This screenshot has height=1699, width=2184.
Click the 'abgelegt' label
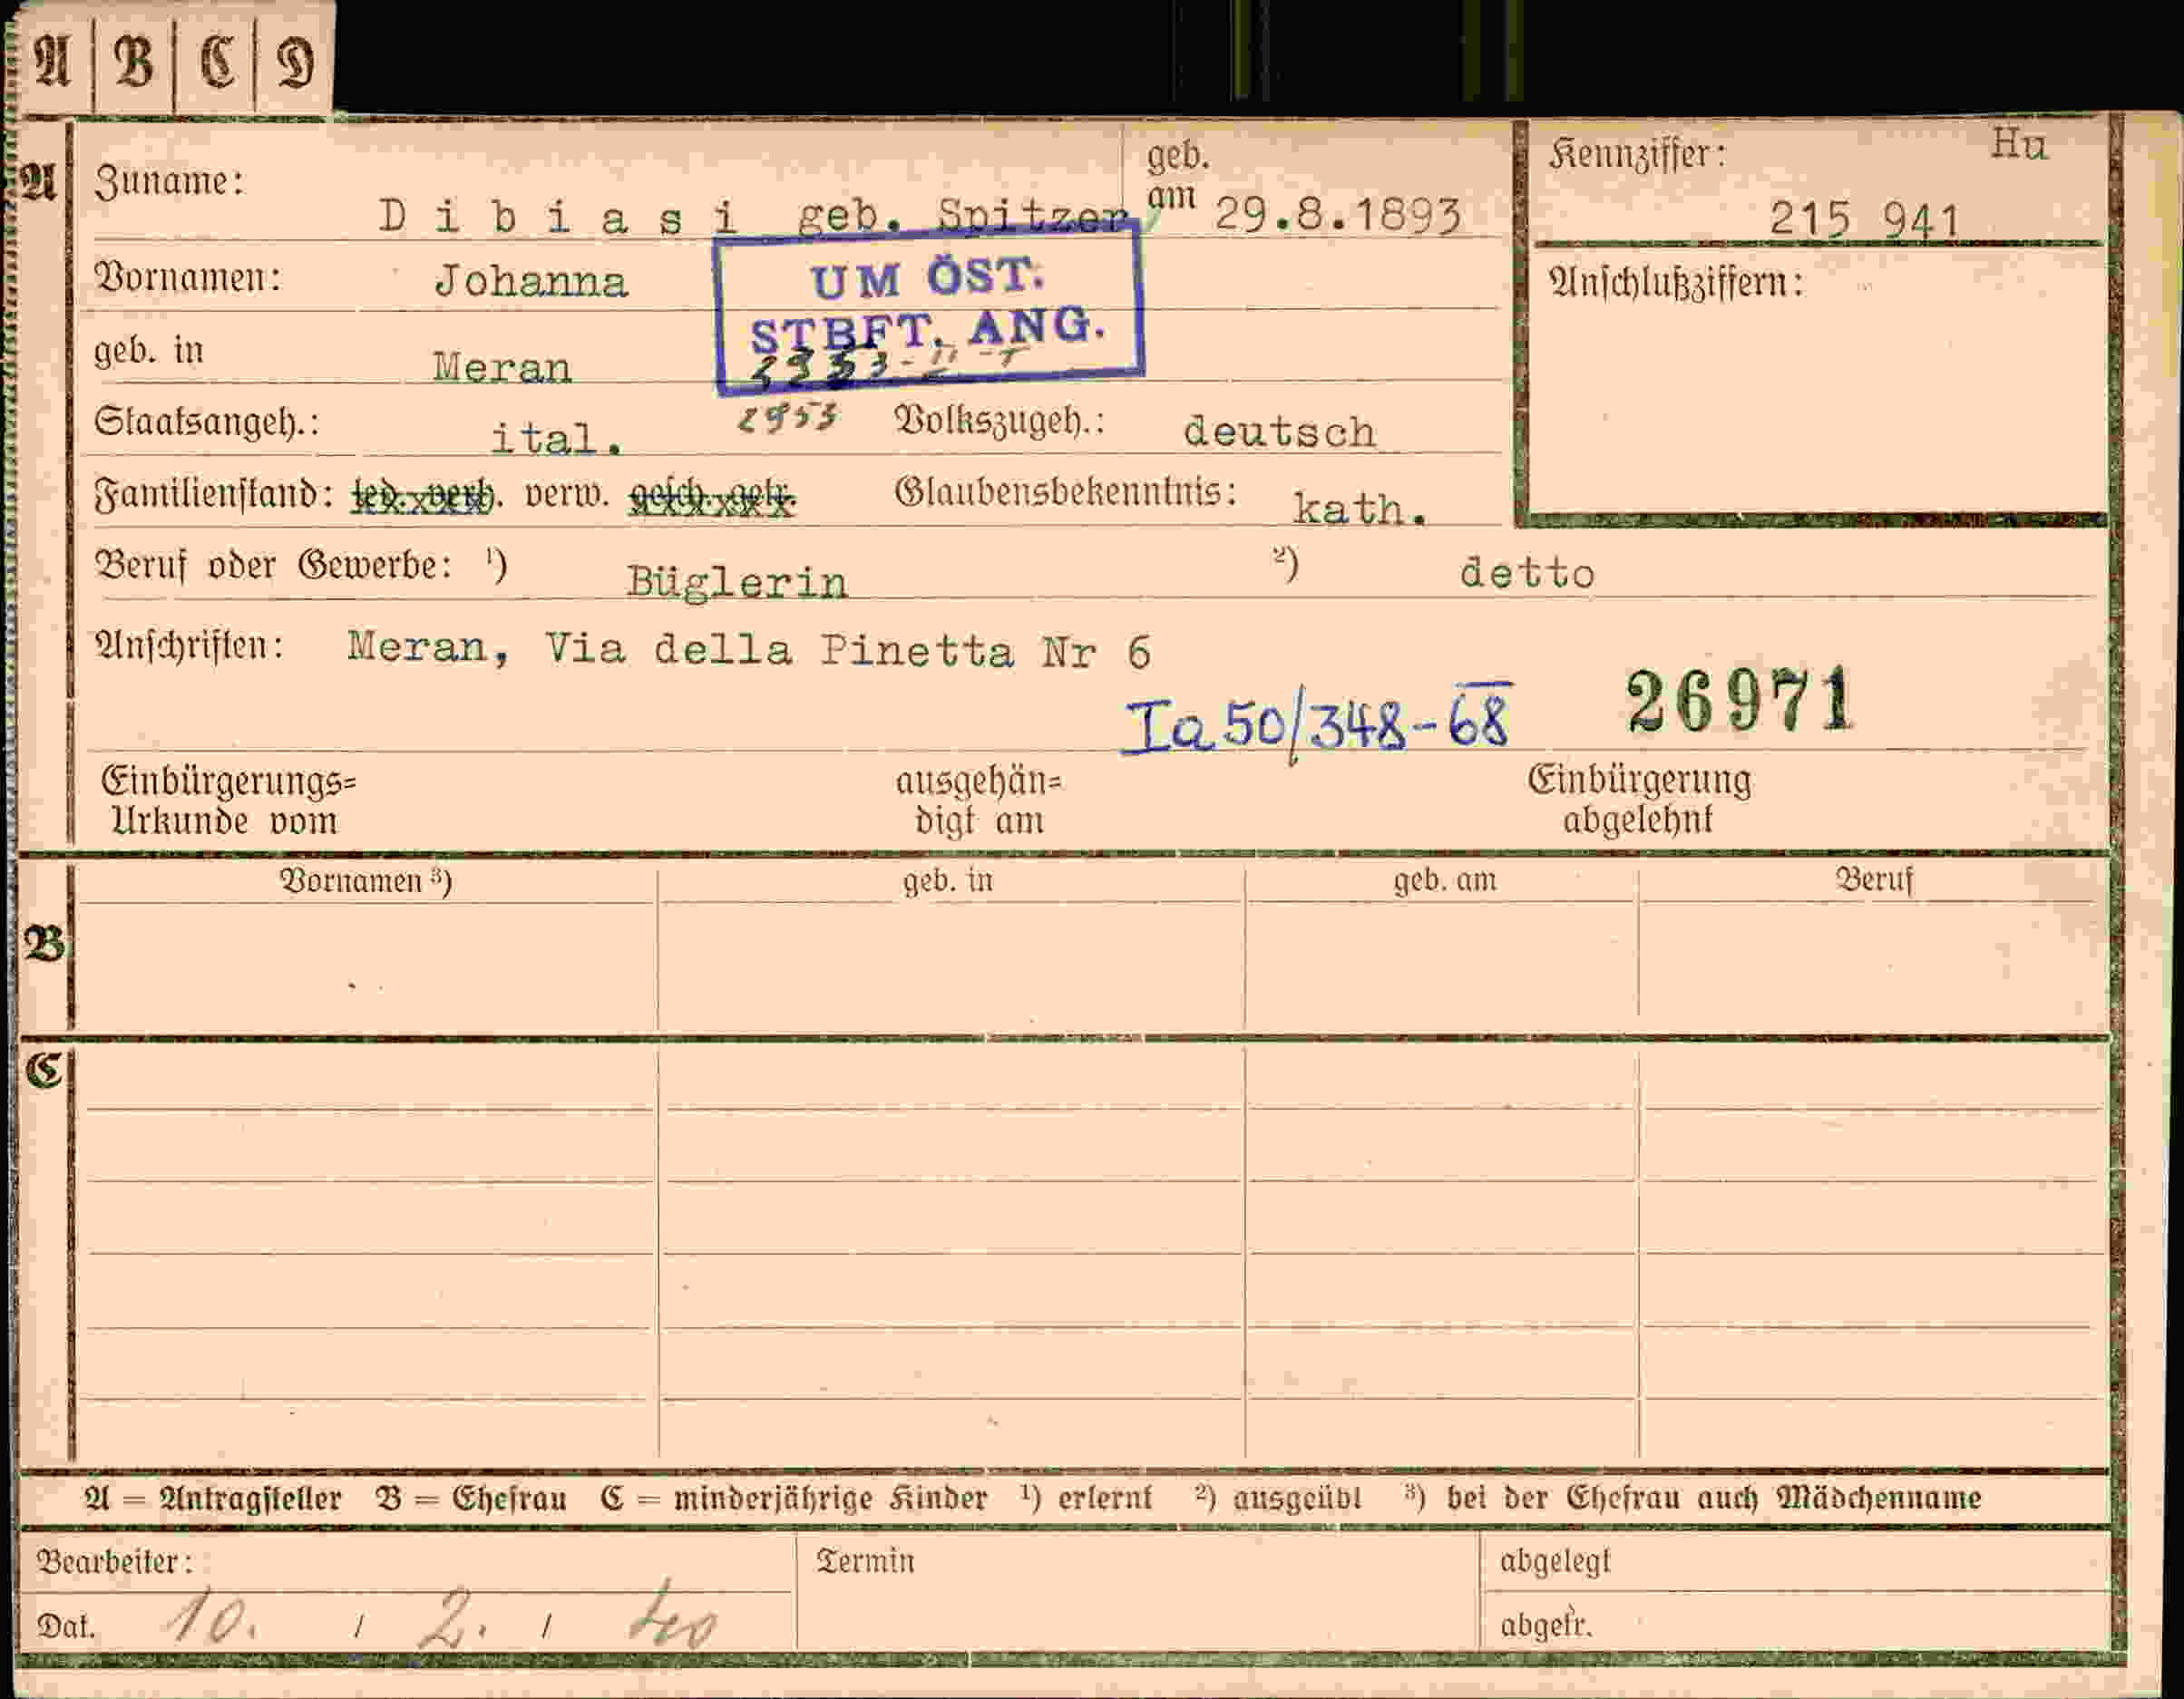pyautogui.click(x=1555, y=1562)
